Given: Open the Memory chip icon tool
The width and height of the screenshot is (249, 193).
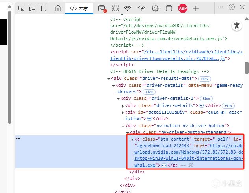Looking at the screenshot, I should pyautogui.click(x=155, y=8).
